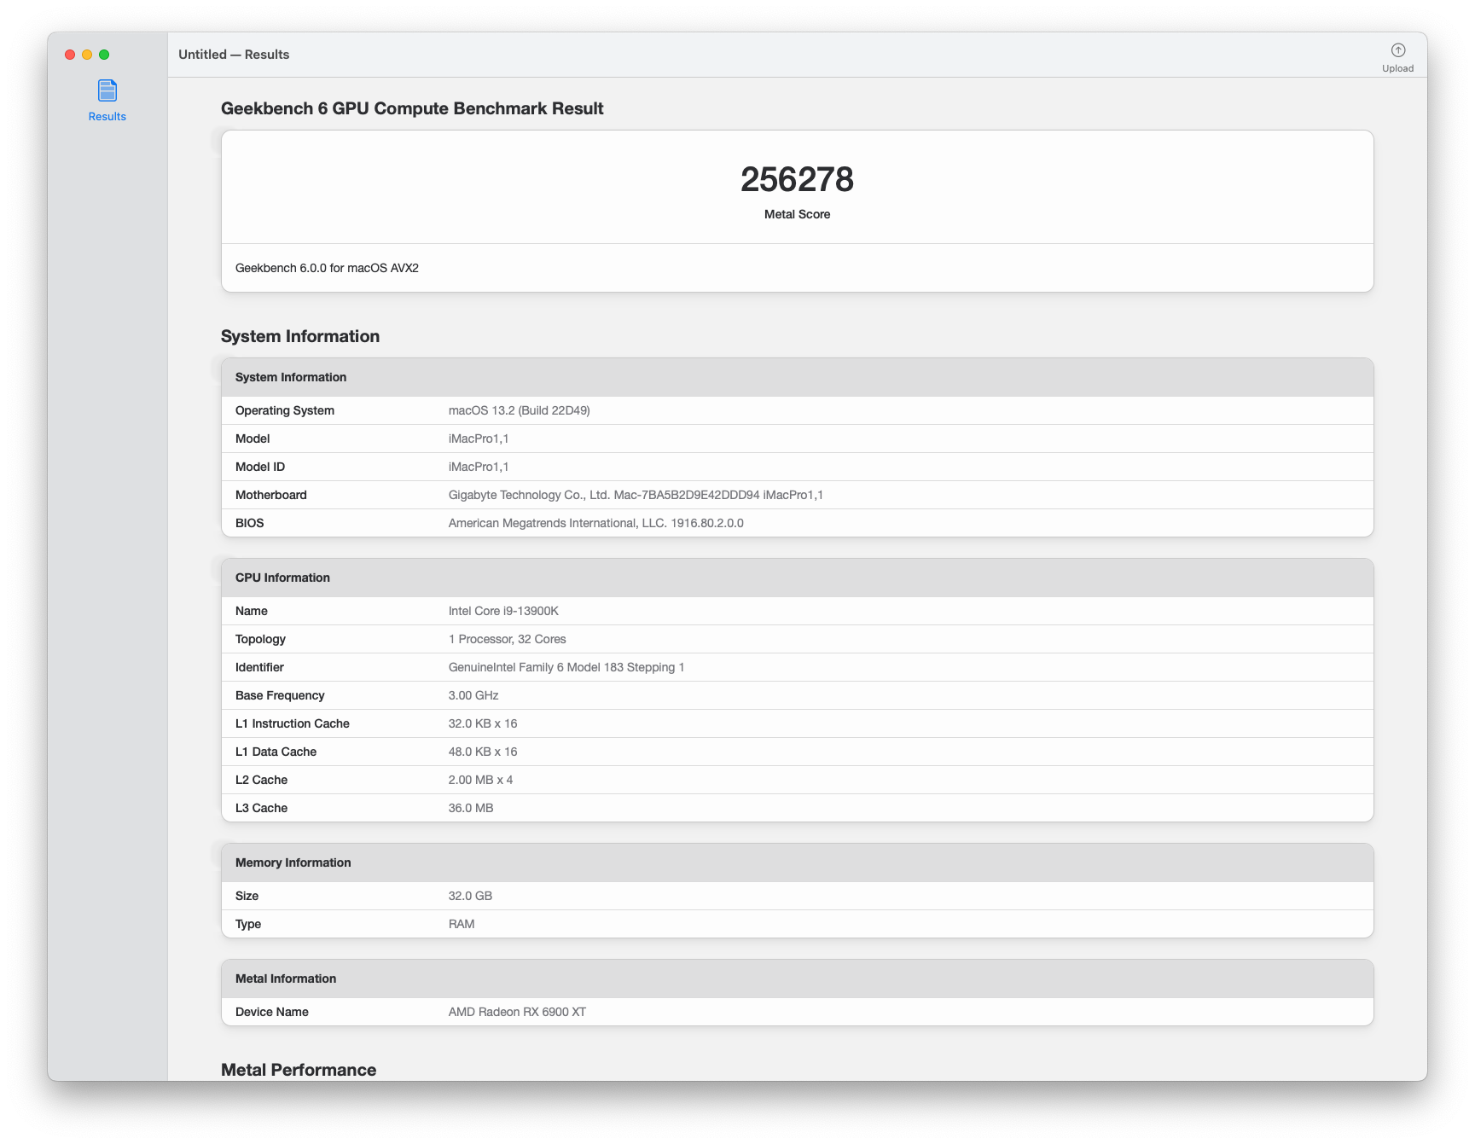Minimize the window with yellow button
The width and height of the screenshot is (1475, 1144).
point(87,55)
